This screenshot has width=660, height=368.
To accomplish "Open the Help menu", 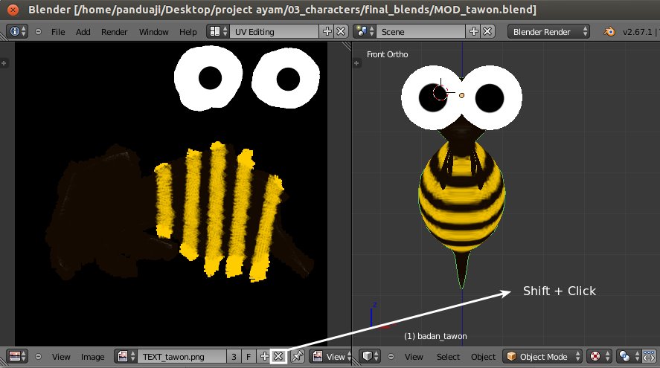I will coord(188,32).
